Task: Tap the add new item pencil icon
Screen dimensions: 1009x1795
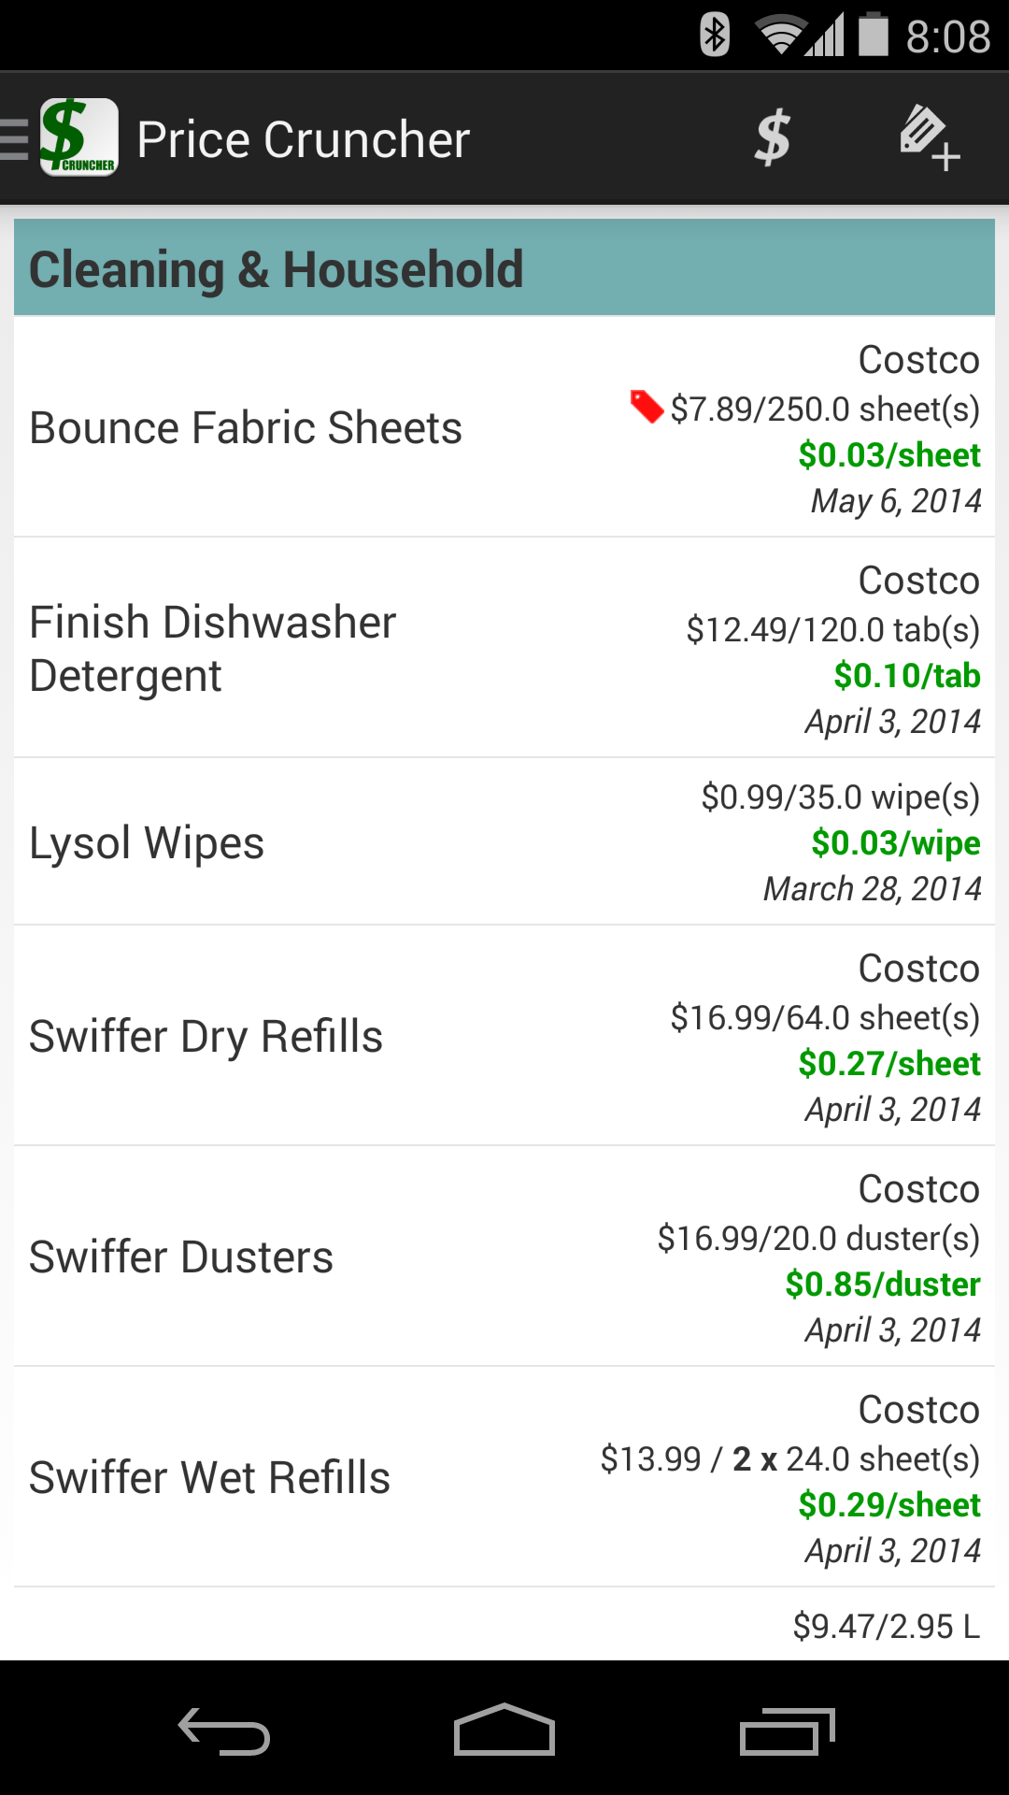Action: (x=928, y=138)
